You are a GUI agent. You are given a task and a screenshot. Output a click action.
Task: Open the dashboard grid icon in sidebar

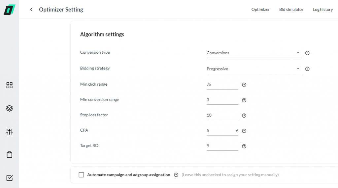pos(10,85)
